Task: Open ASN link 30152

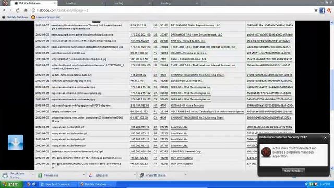Action: click(x=164, y=25)
